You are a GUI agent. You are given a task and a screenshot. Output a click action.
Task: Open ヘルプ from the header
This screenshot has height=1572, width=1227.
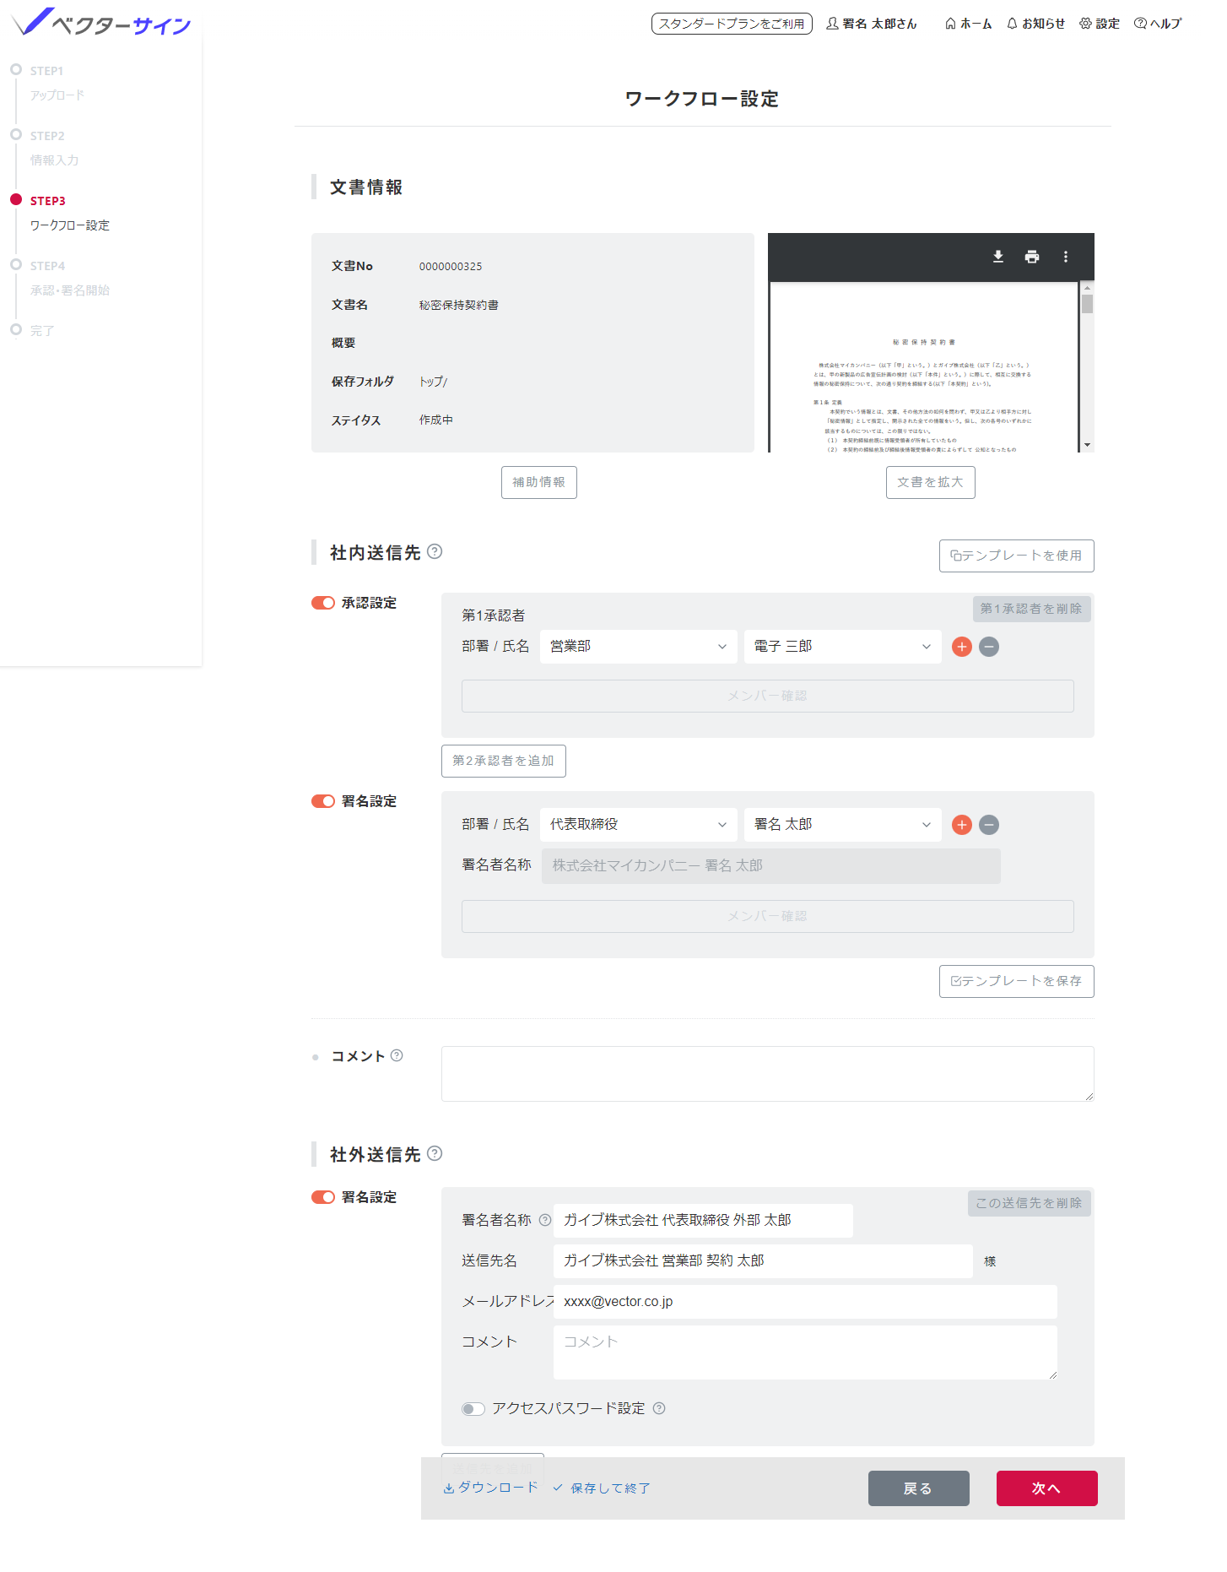tap(1158, 24)
